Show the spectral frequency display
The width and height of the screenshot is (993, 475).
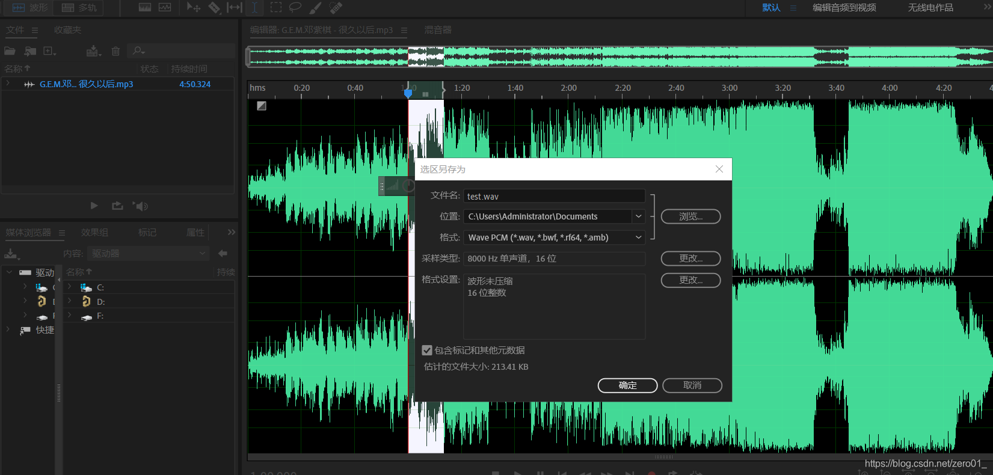pos(145,7)
